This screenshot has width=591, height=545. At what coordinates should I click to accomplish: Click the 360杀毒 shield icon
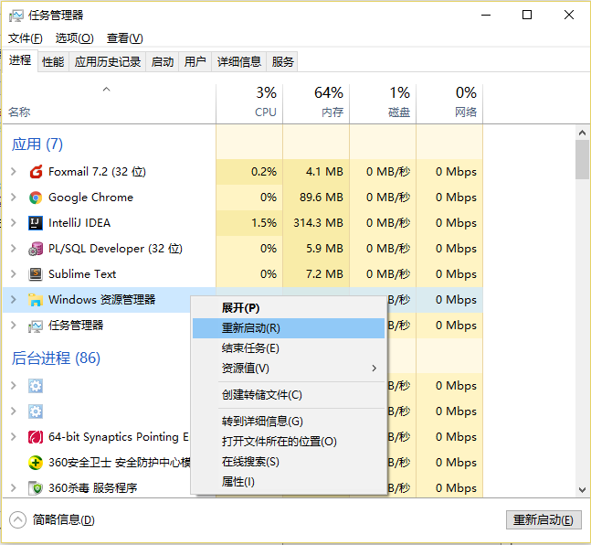pyautogui.click(x=36, y=488)
